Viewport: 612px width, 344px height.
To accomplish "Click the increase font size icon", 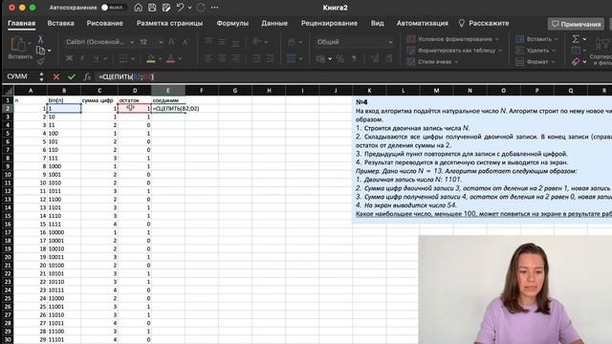I will (x=171, y=42).
